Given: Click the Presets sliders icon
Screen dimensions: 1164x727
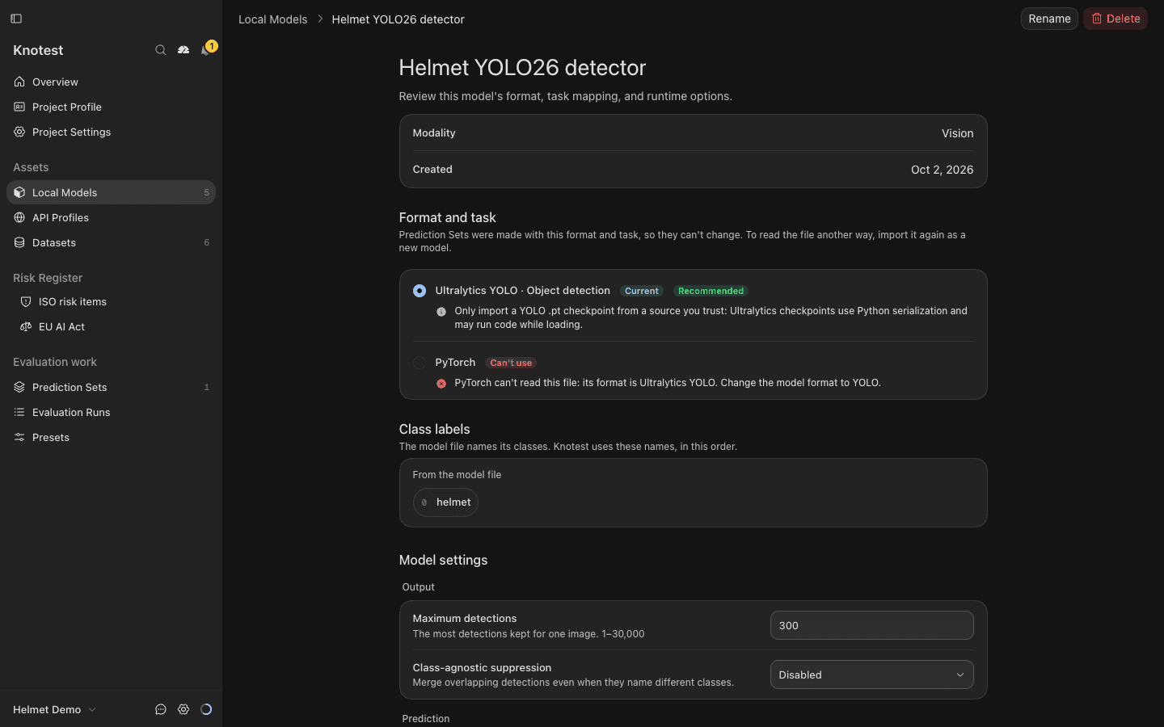Looking at the screenshot, I should click(19, 437).
